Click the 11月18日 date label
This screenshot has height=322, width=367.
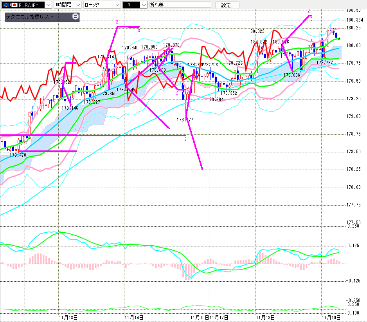(x=265, y=317)
